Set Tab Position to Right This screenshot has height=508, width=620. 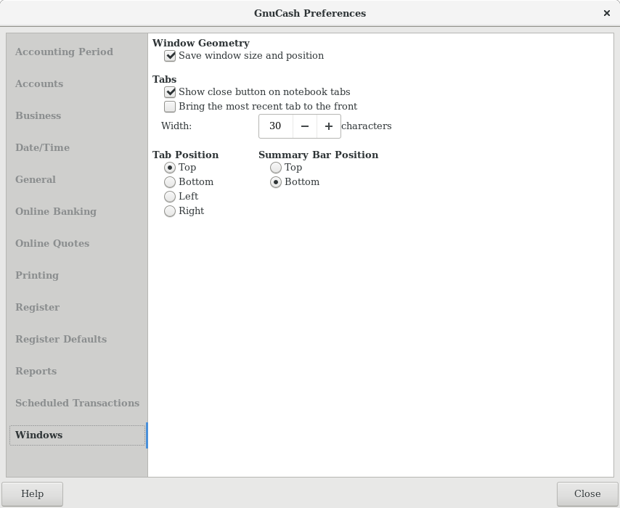click(x=184, y=211)
